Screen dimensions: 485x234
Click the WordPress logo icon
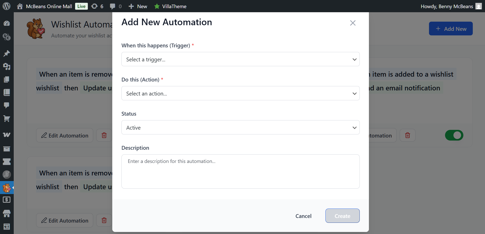[x=6, y=6]
